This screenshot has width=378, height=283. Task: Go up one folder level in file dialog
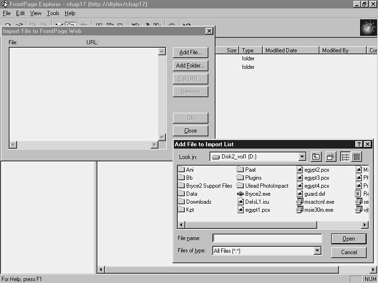click(x=316, y=157)
